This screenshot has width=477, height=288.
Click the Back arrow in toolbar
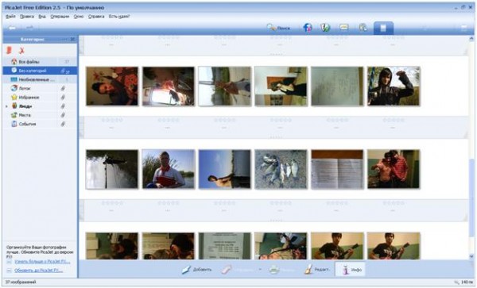click(x=12, y=28)
